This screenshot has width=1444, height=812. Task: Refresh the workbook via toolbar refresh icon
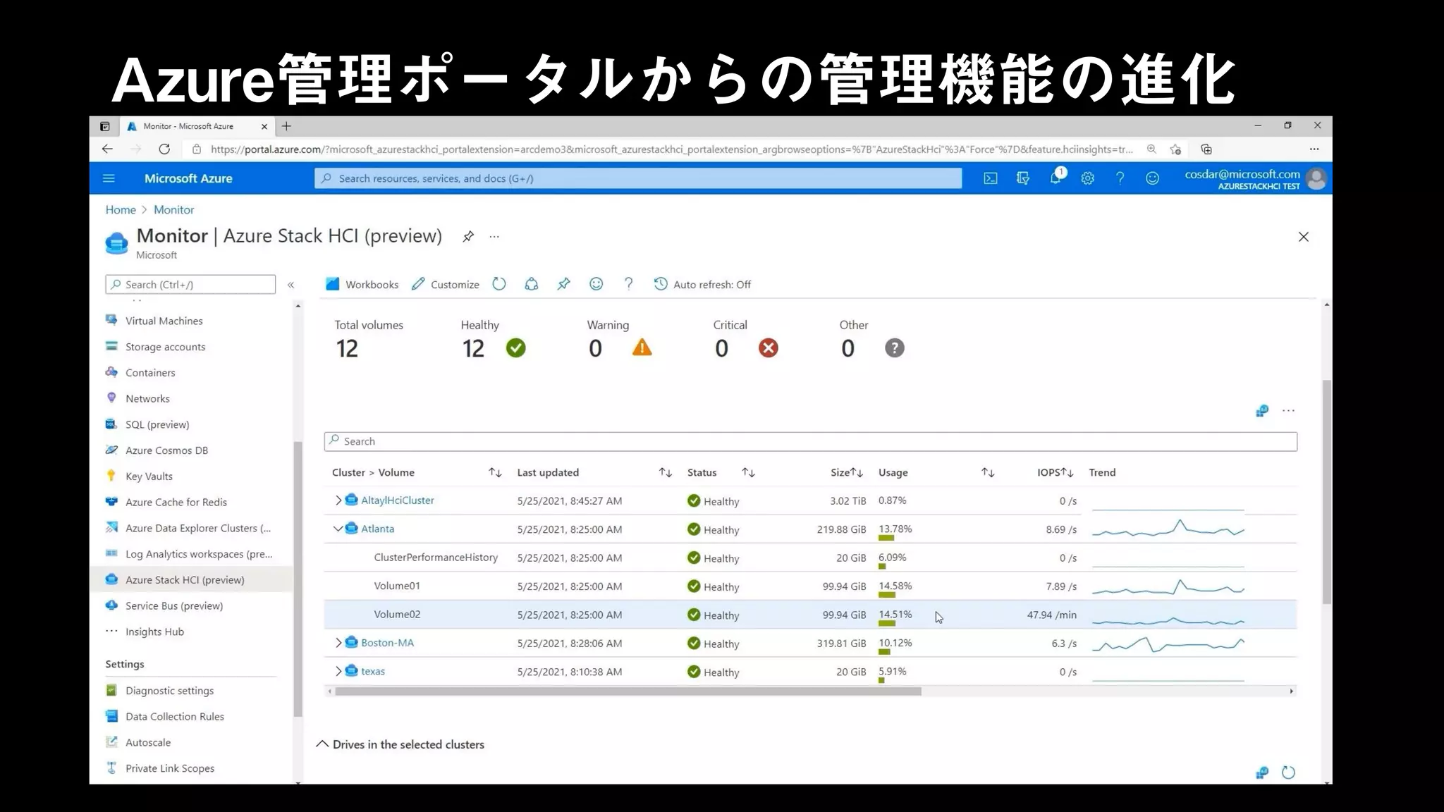click(499, 284)
